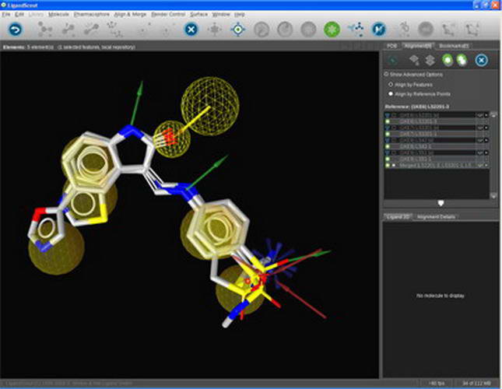502x389 pixels.
Task: Collapse alignment list using the down-arrow handle
Action: click(x=441, y=203)
